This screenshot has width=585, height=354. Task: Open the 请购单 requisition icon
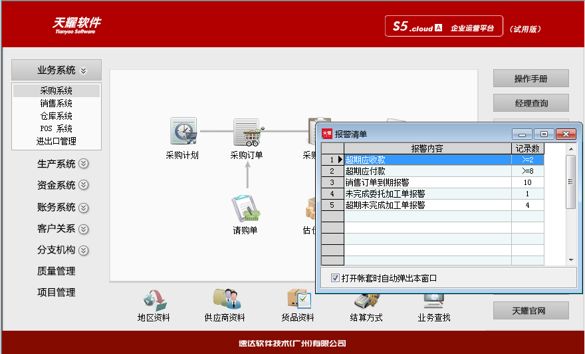245,208
